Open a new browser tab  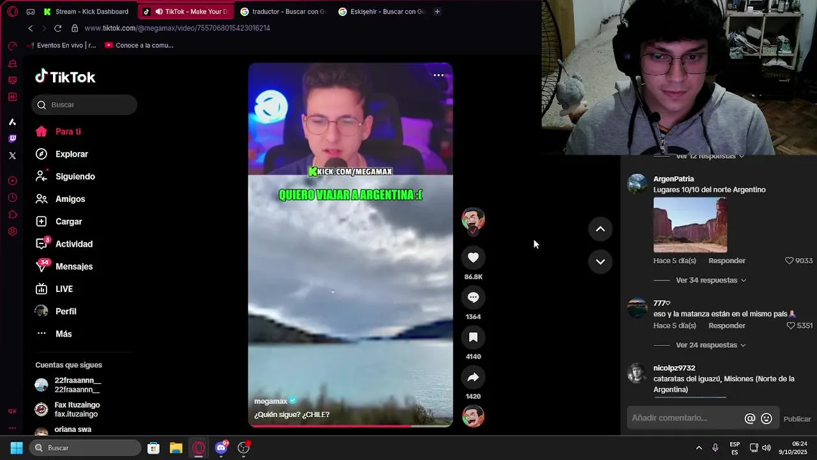point(437,11)
